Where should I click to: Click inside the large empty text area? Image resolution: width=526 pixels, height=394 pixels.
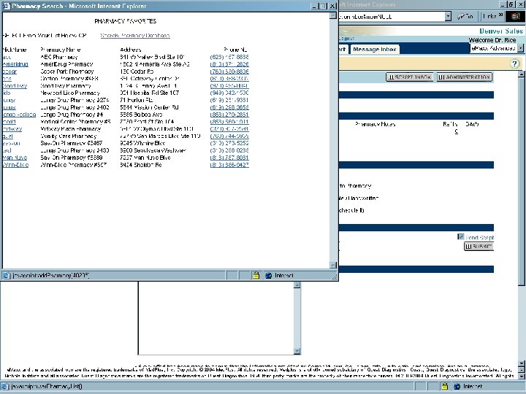click(216, 318)
